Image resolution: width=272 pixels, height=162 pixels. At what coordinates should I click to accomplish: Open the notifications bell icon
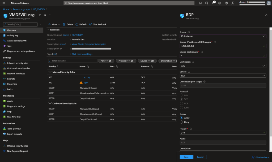coord(213,3)
